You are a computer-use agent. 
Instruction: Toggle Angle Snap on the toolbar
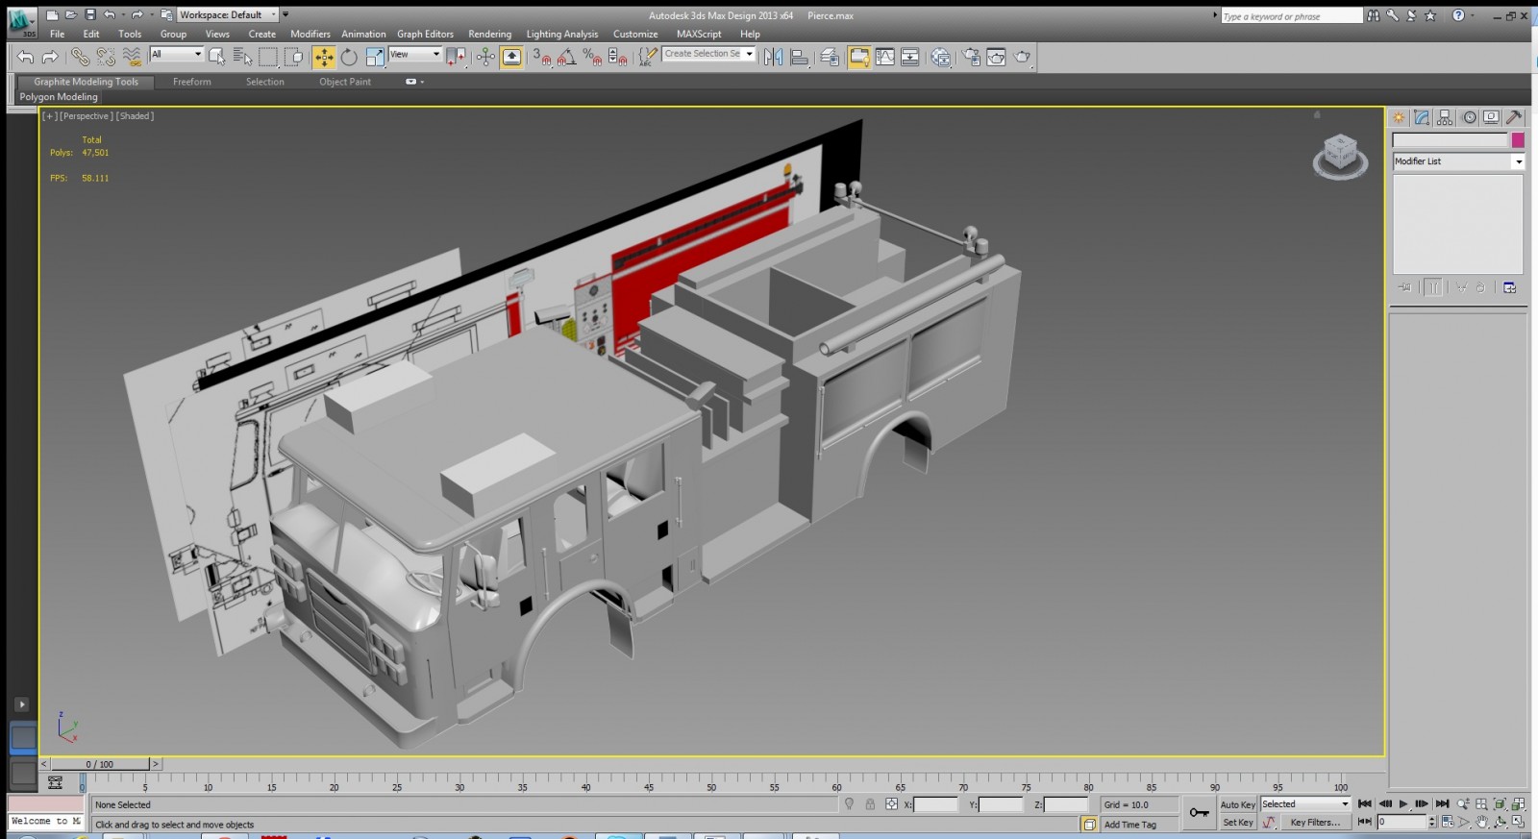567,58
